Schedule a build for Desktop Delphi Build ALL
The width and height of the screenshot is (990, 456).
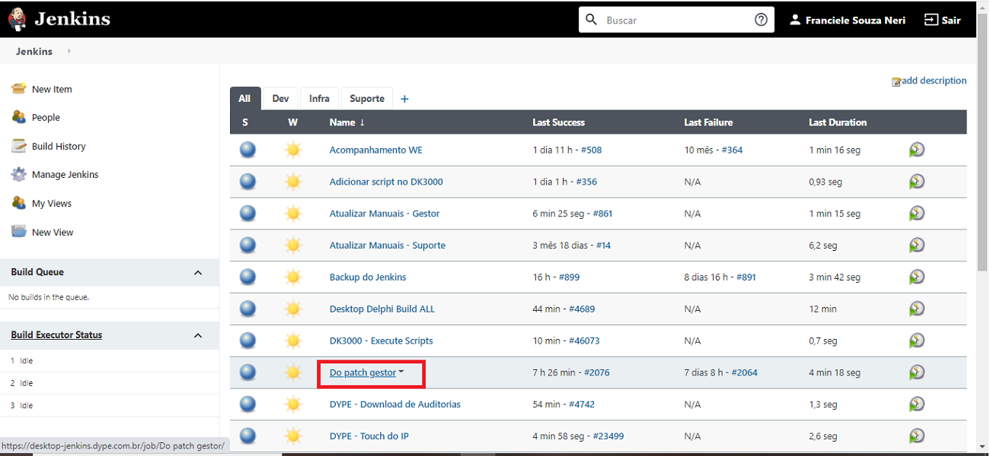(x=917, y=309)
